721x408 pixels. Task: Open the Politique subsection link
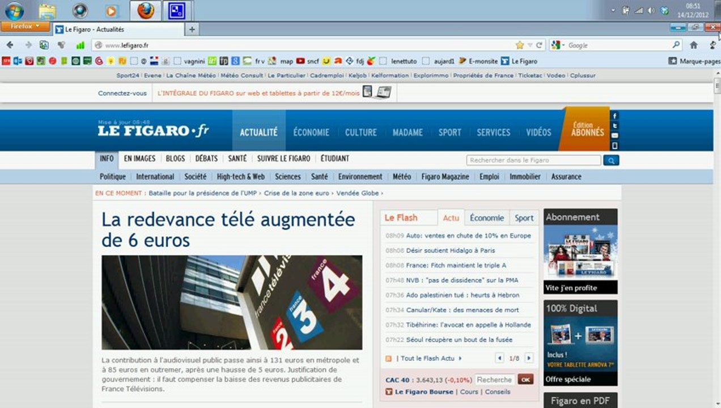(113, 177)
